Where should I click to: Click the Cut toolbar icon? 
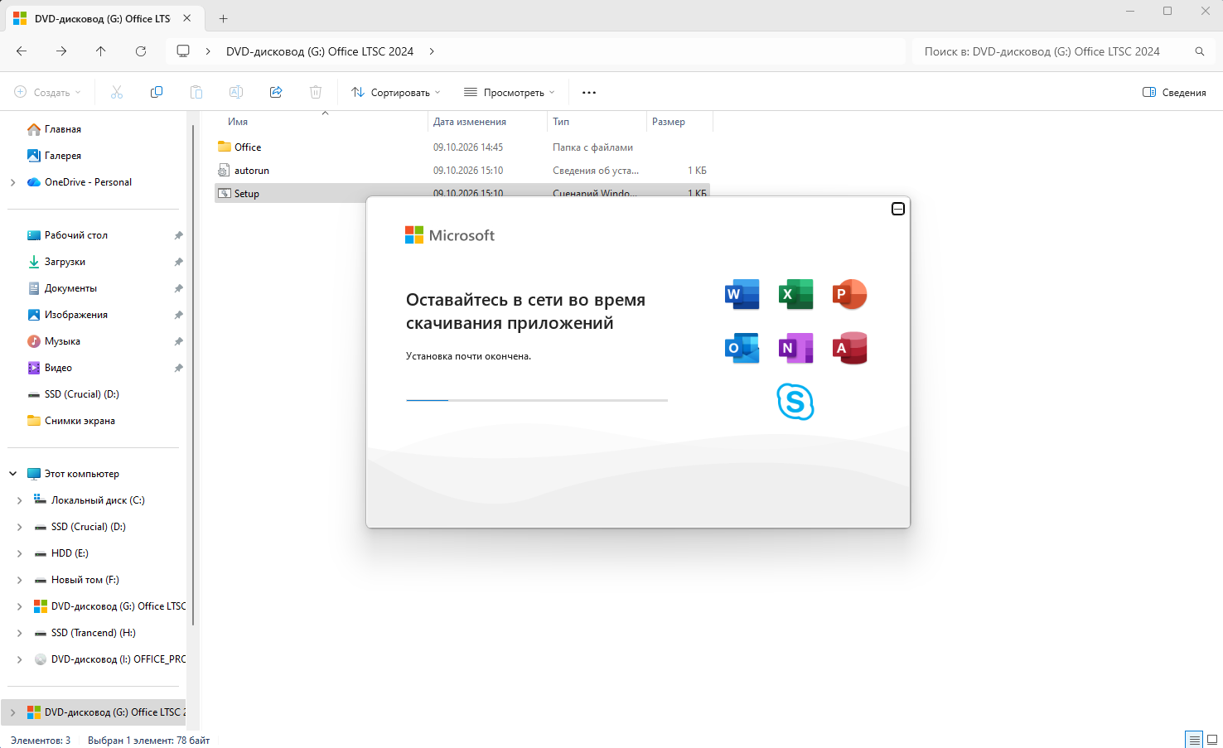pos(117,92)
